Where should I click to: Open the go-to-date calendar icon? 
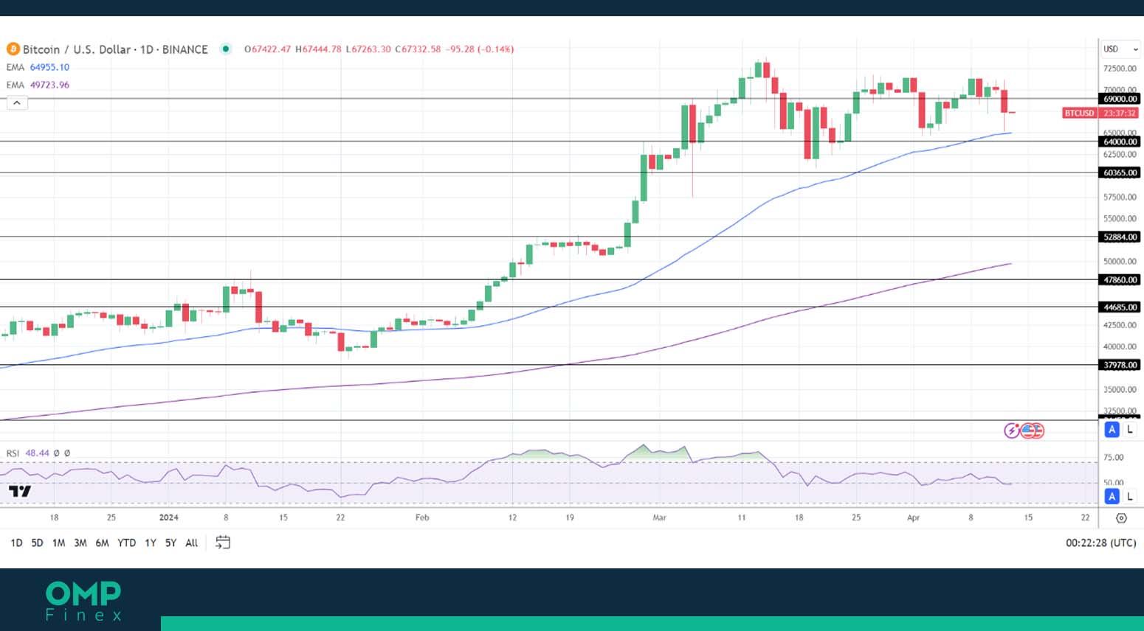(x=223, y=543)
